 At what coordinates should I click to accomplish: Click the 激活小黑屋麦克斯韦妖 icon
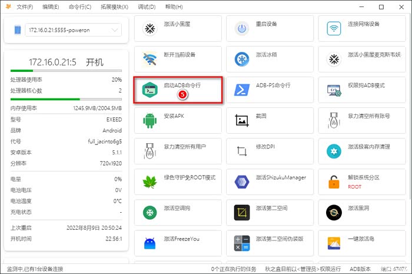334,59
